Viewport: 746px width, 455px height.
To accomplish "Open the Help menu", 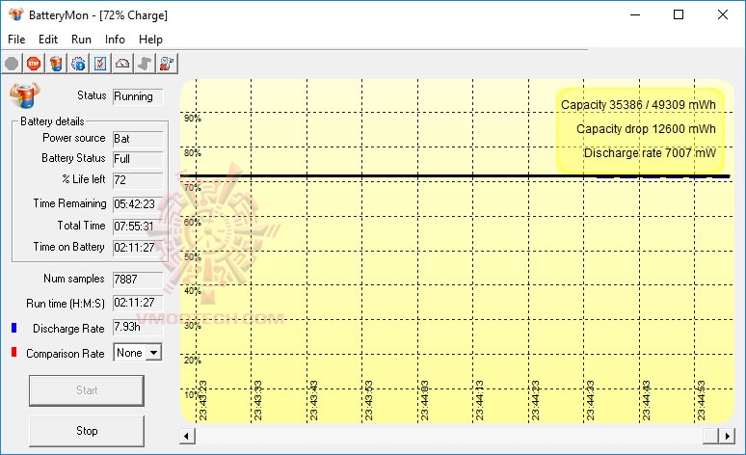I will tap(150, 39).
